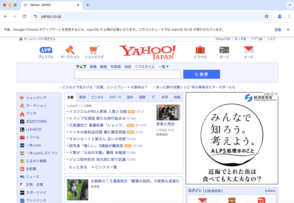
Task: Click the Yahoo! JAPAN logo
Action: coord(148,52)
